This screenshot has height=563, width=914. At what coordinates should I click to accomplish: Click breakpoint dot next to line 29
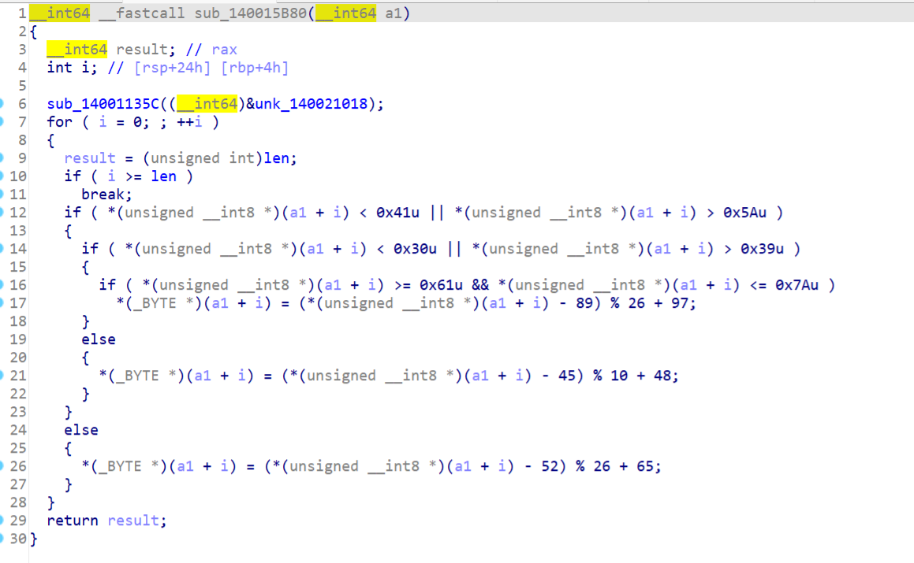(x=2, y=520)
